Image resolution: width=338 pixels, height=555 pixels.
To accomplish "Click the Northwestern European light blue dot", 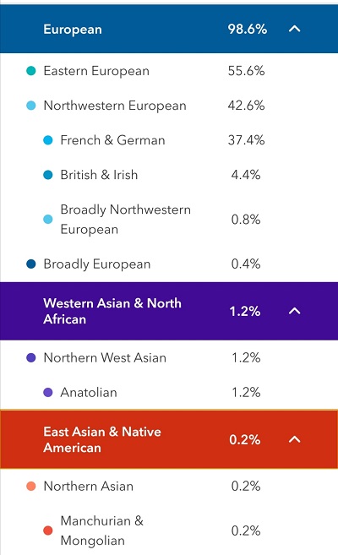I will [31, 106].
